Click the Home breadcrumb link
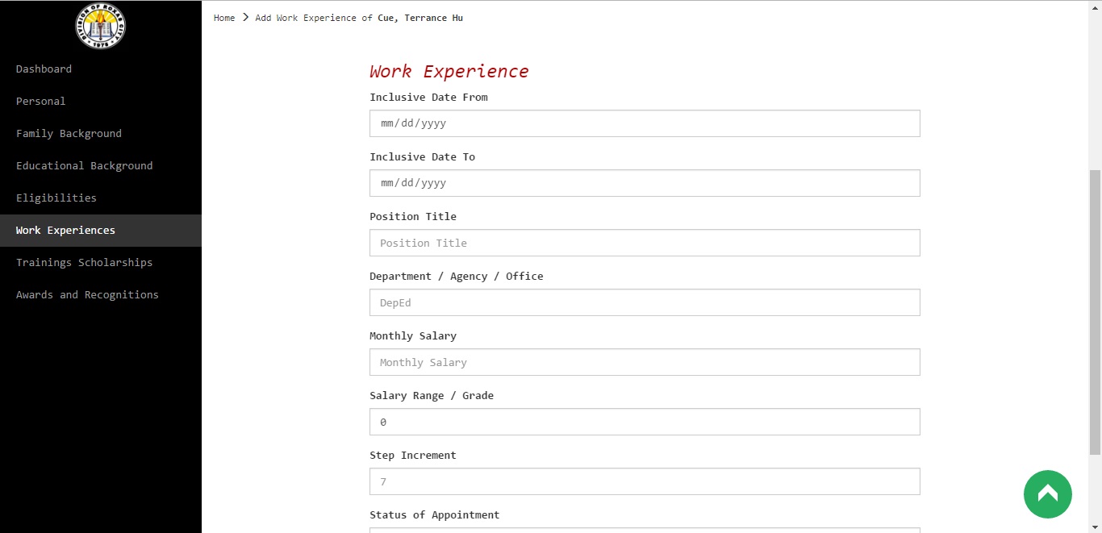The width and height of the screenshot is (1102, 533). coord(224,18)
